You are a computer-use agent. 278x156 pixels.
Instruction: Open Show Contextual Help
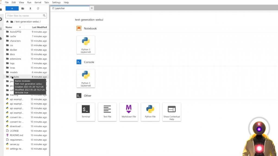pyautogui.click(x=172, y=112)
